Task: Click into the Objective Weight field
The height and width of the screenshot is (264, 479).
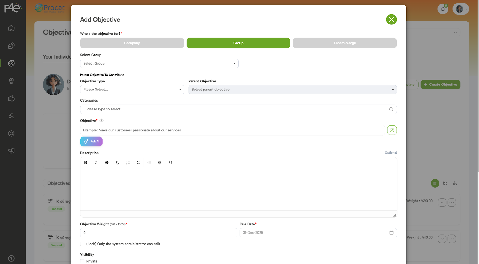Action: [x=158, y=233]
